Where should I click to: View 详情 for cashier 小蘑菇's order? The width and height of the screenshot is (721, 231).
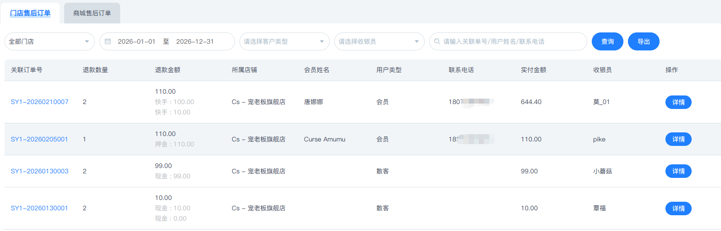[678, 171]
